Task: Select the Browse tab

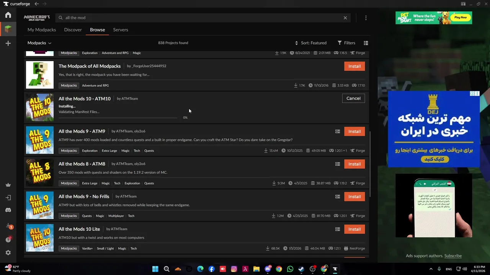Action: 97,30
